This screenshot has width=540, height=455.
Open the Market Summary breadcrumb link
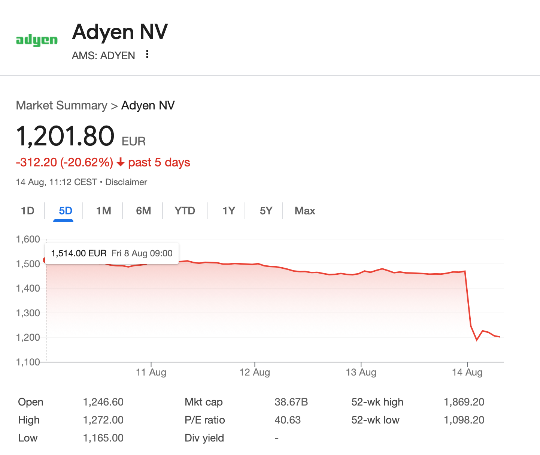[62, 105]
